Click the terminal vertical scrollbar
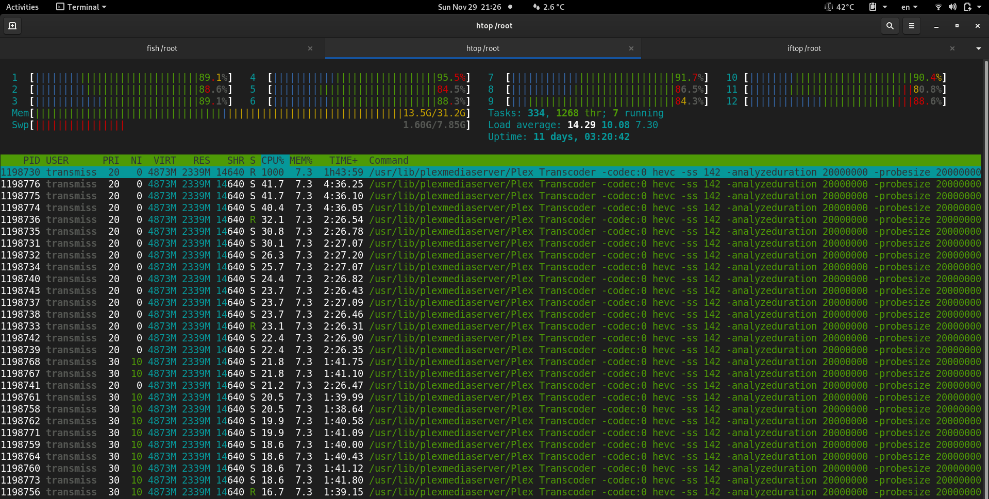The image size is (989, 499). click(x=986, y=279)
